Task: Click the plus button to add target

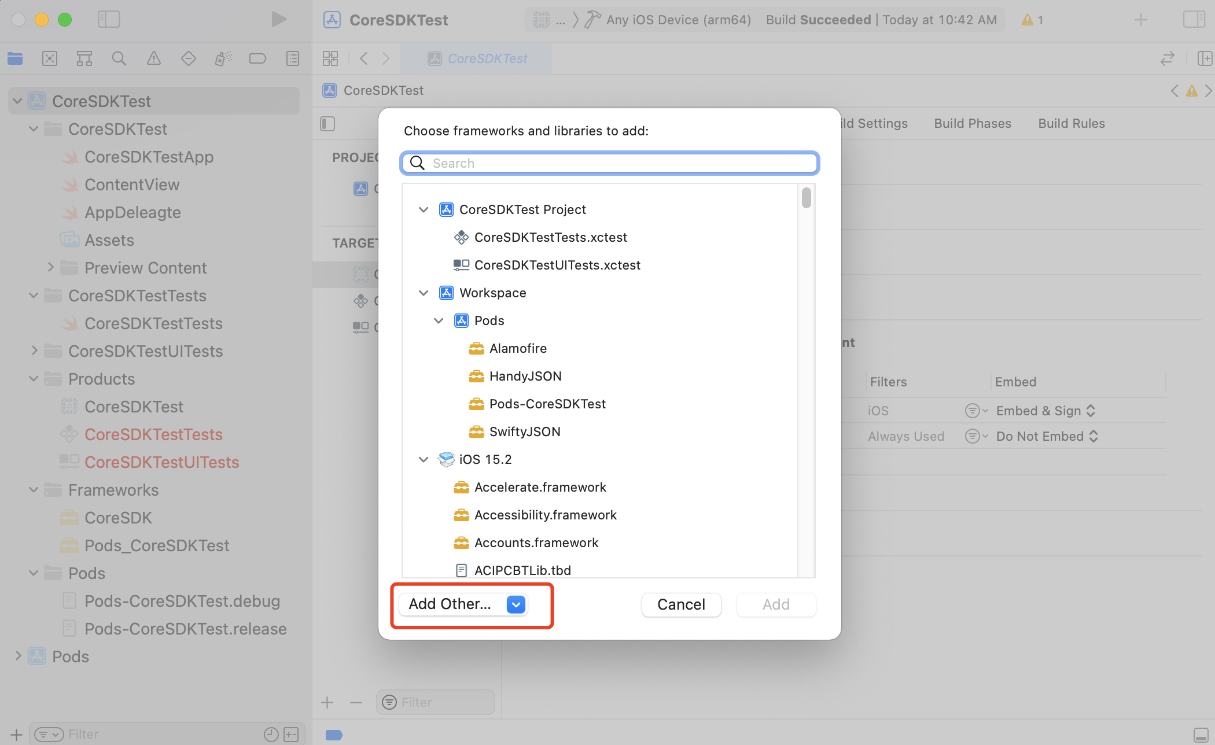Action: [x=327, y=703]
